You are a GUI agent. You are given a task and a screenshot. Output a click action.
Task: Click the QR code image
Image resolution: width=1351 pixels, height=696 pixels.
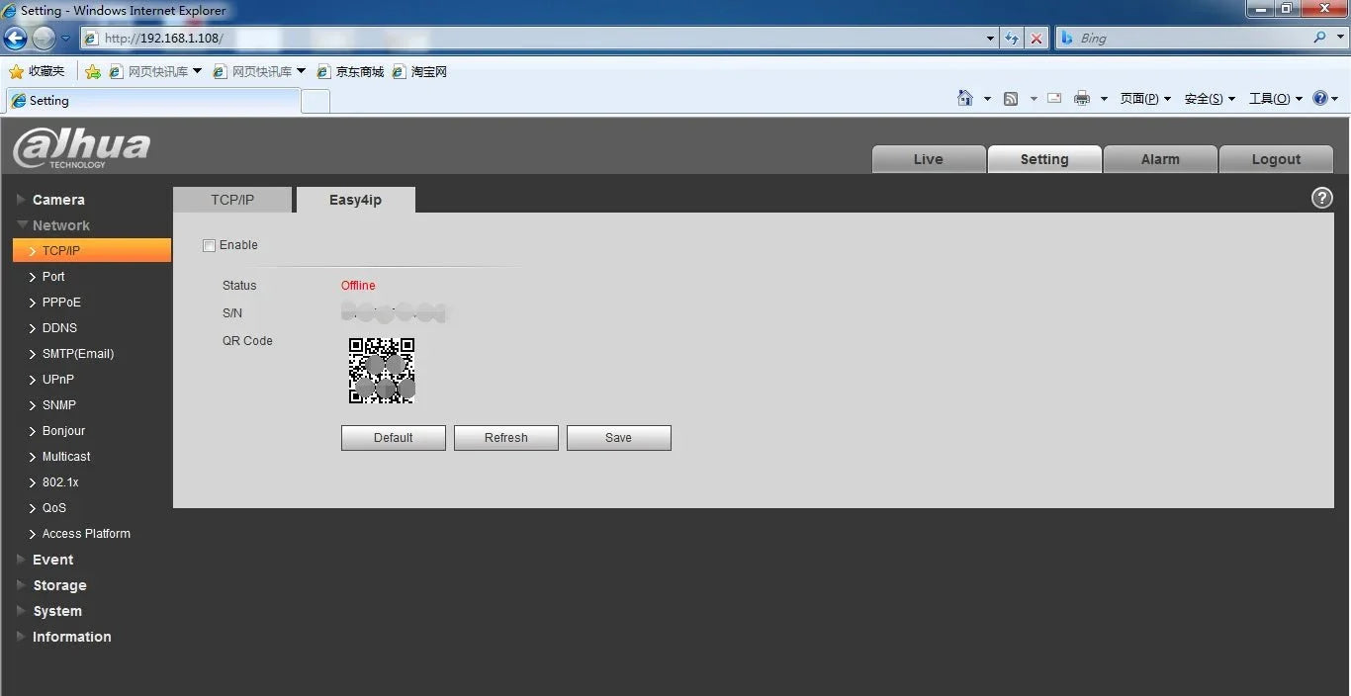point(382,371)
